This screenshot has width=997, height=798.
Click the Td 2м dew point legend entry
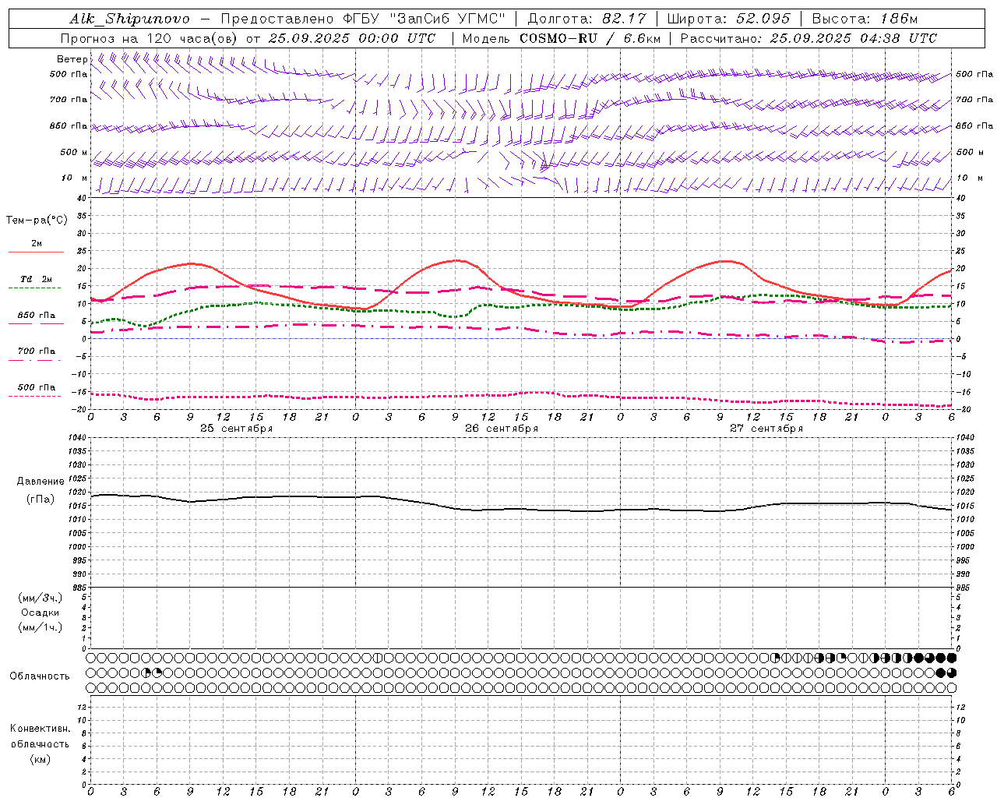(x=37, y=279)
